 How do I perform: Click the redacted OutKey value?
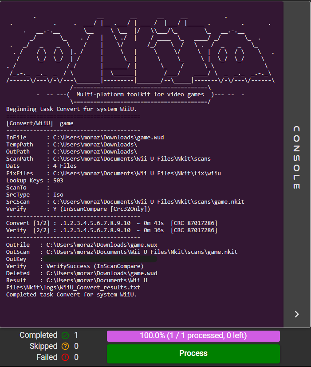(x=100, y=259)
